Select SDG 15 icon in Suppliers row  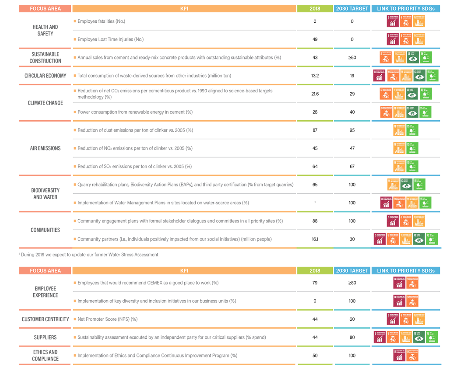tap(431, 337)
